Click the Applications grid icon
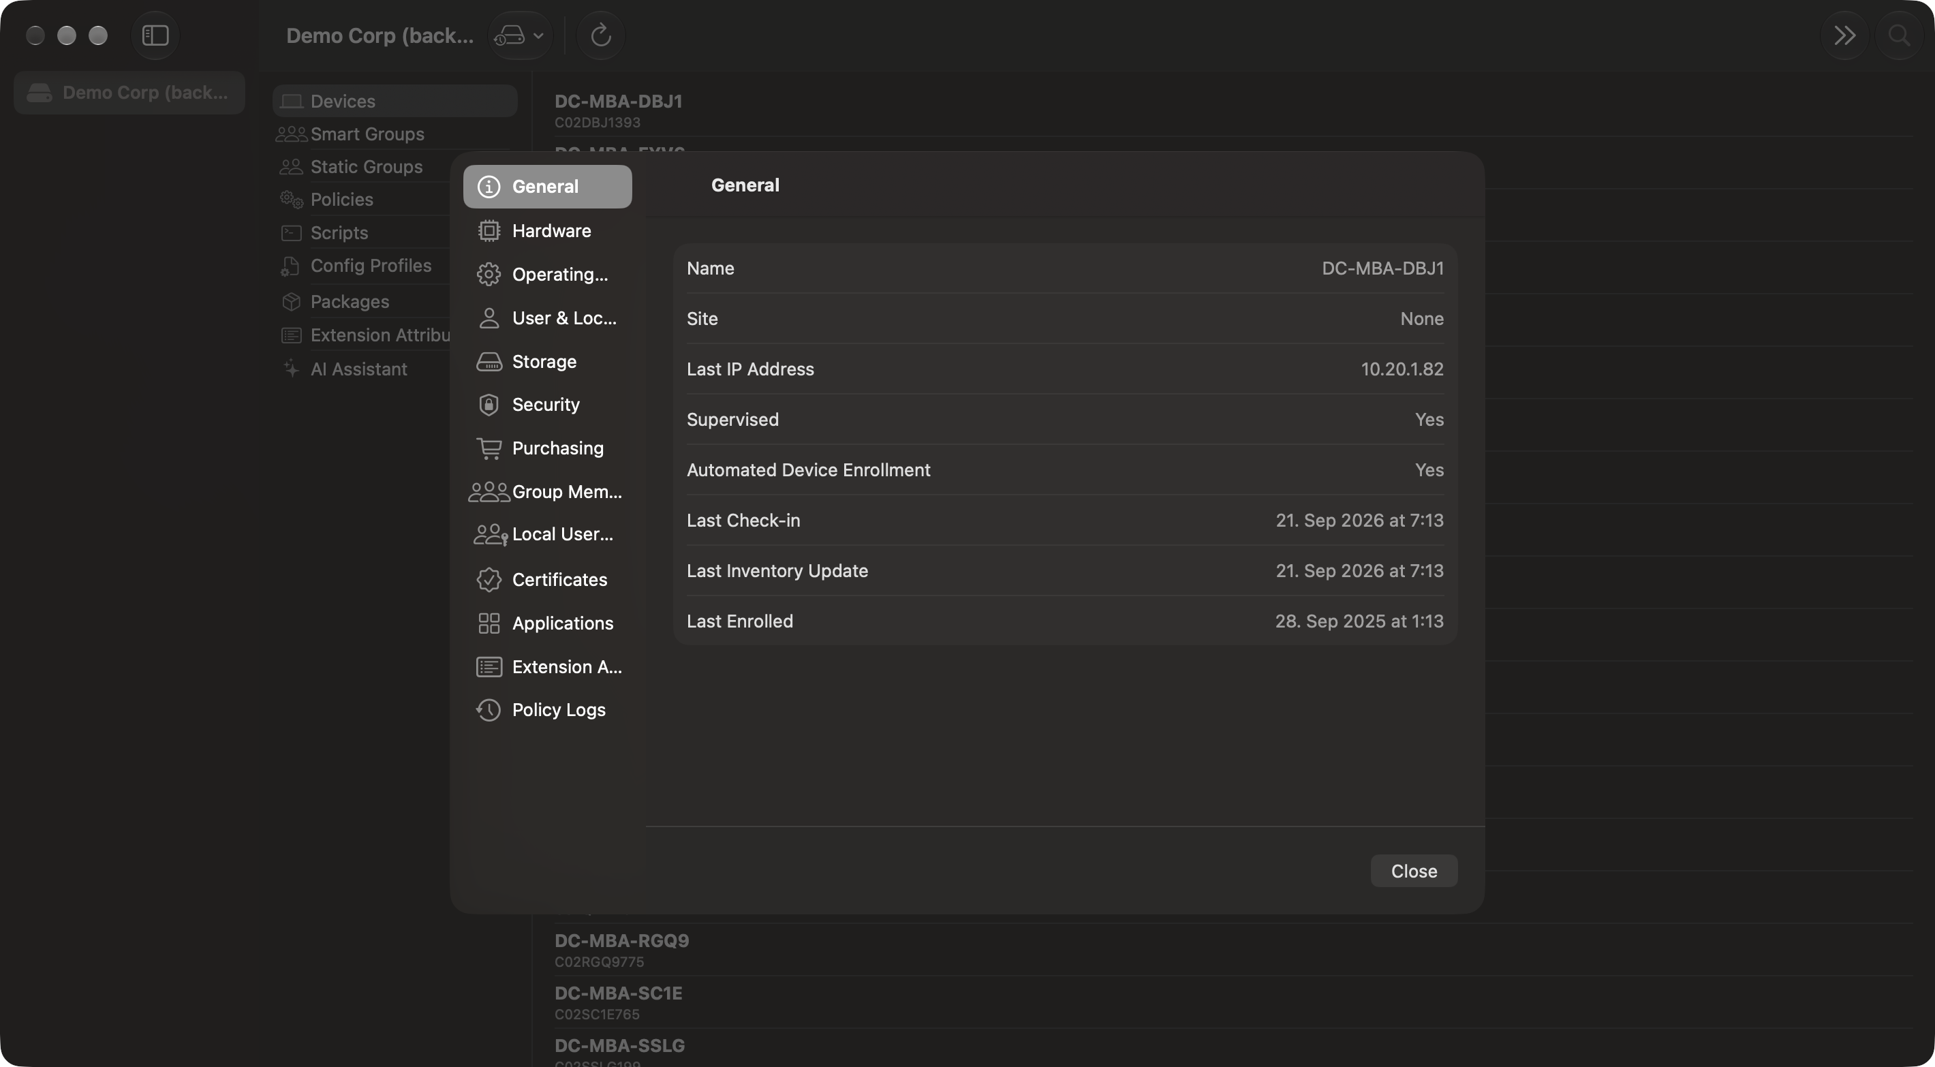Screen dimensions: 1935x1067 coord(489,623)
